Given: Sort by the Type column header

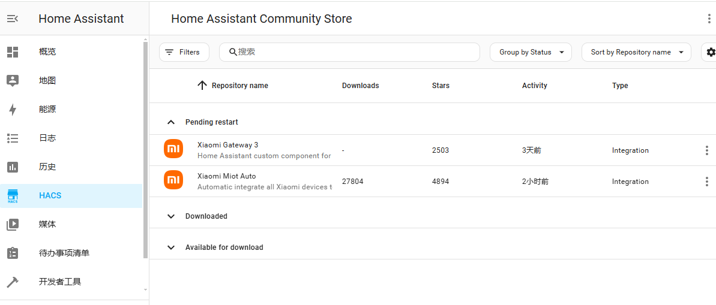Looking at the screenshot, I should [619, 85].
